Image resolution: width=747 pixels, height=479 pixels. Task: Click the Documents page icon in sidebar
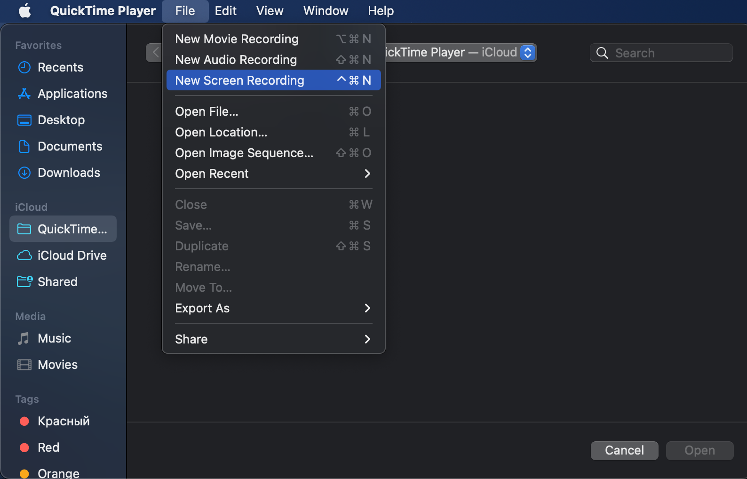[x=24, y=146]
